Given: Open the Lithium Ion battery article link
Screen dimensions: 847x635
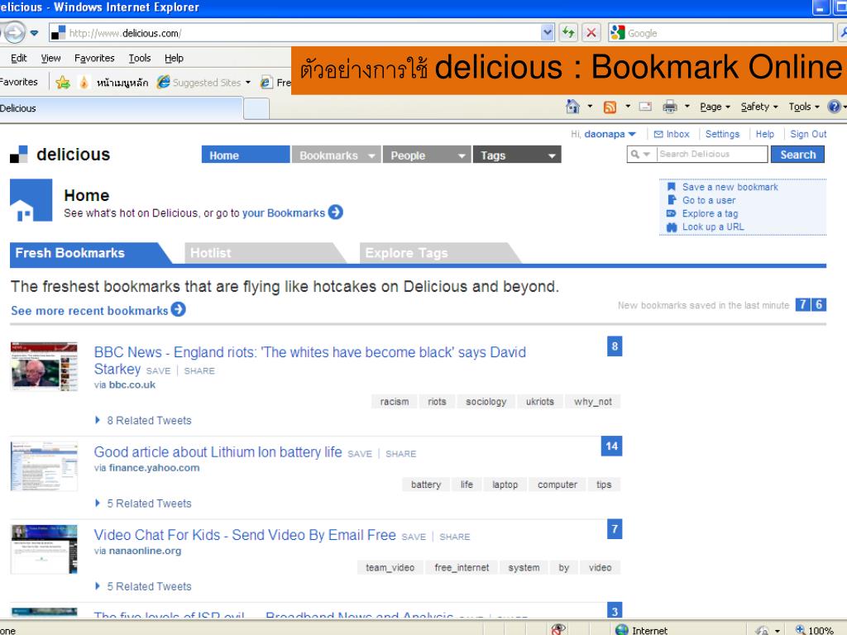Looking at the screenshot, I should tap(218, 452).
